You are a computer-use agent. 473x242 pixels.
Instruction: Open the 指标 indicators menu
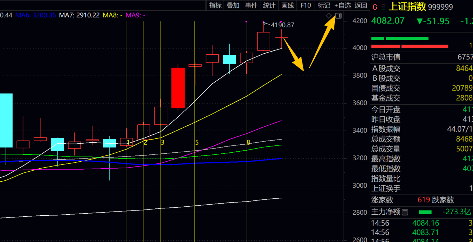[215, 5]
